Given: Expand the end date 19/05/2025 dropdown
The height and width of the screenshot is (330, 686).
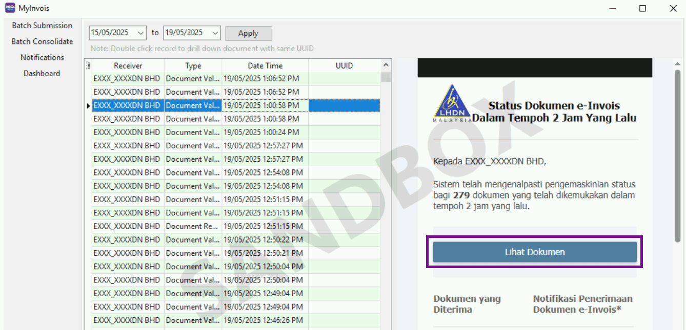Looking at the screenshot, I should 215,33.
